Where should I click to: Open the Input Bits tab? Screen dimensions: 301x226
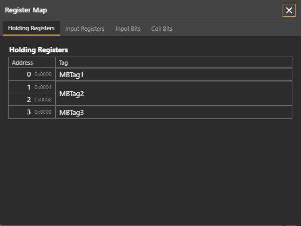pyautogui.click(x=128, y=29)
